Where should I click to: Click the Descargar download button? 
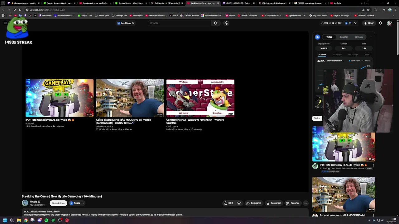(x=274, y=203)
